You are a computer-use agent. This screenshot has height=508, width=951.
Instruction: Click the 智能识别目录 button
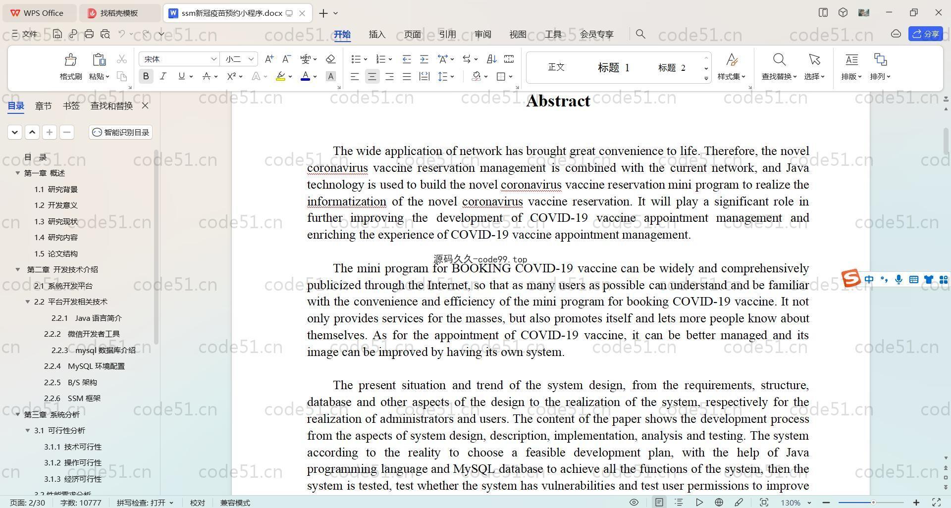point(121,132)
